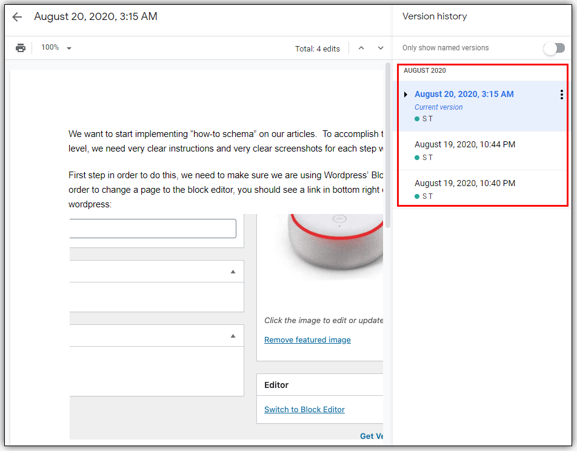Click the empty text input box in the document
This screenshot has width=577, height=451.
[153, 229]
